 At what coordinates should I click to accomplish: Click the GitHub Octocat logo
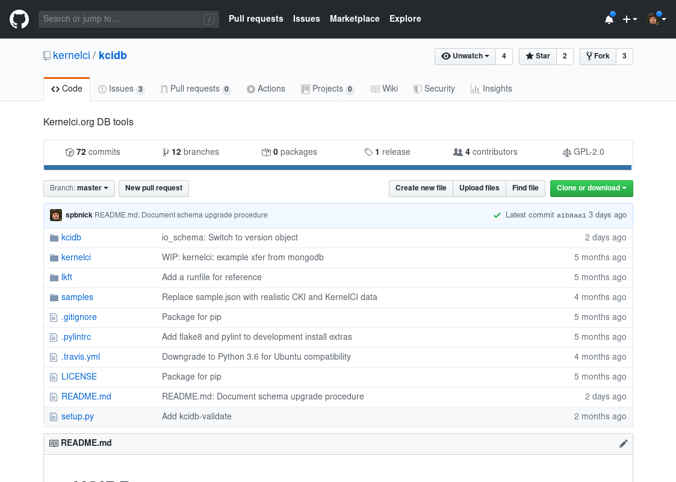19,19
